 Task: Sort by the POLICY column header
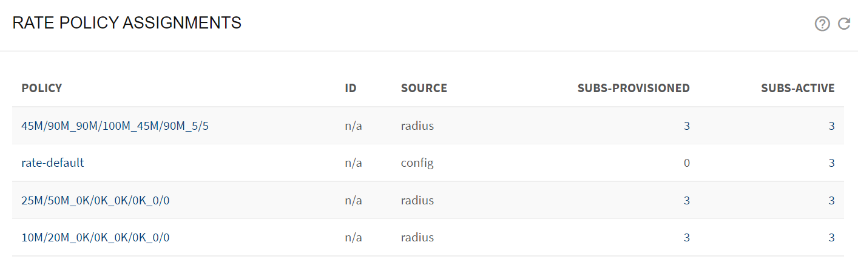coord(42,88)
